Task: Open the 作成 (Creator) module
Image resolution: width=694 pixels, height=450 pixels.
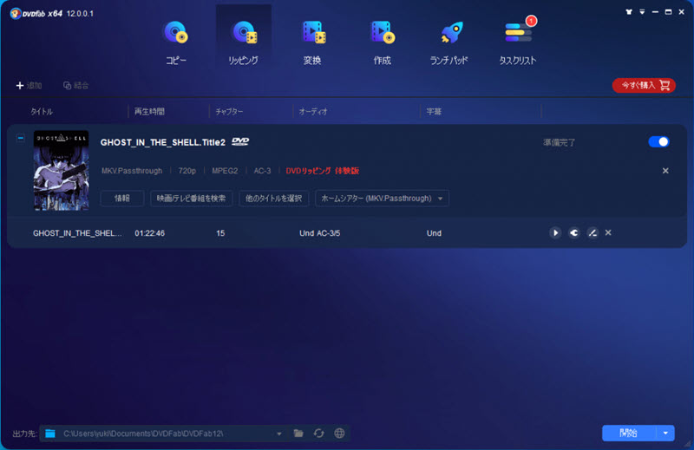Action: pos(382,42)
